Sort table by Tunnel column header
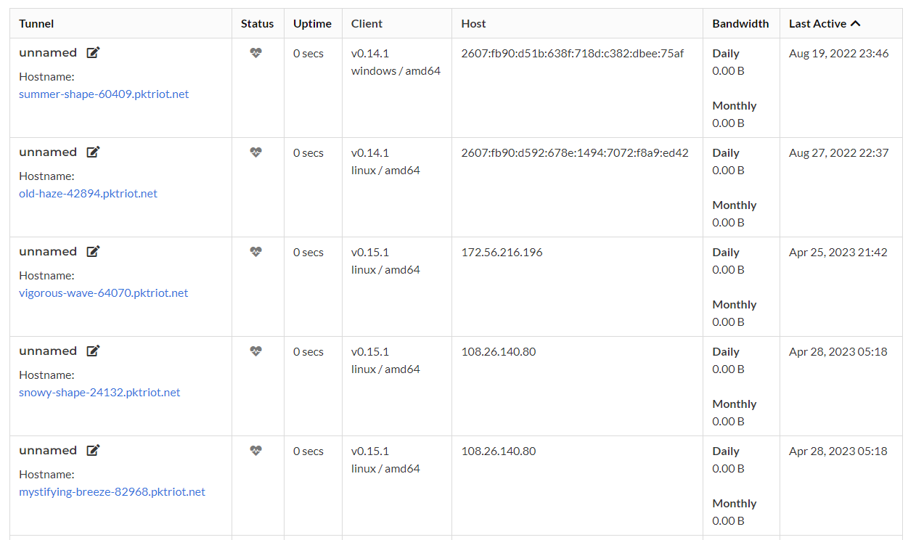Screen dimensions: 916x540 (x=36, y=23)
